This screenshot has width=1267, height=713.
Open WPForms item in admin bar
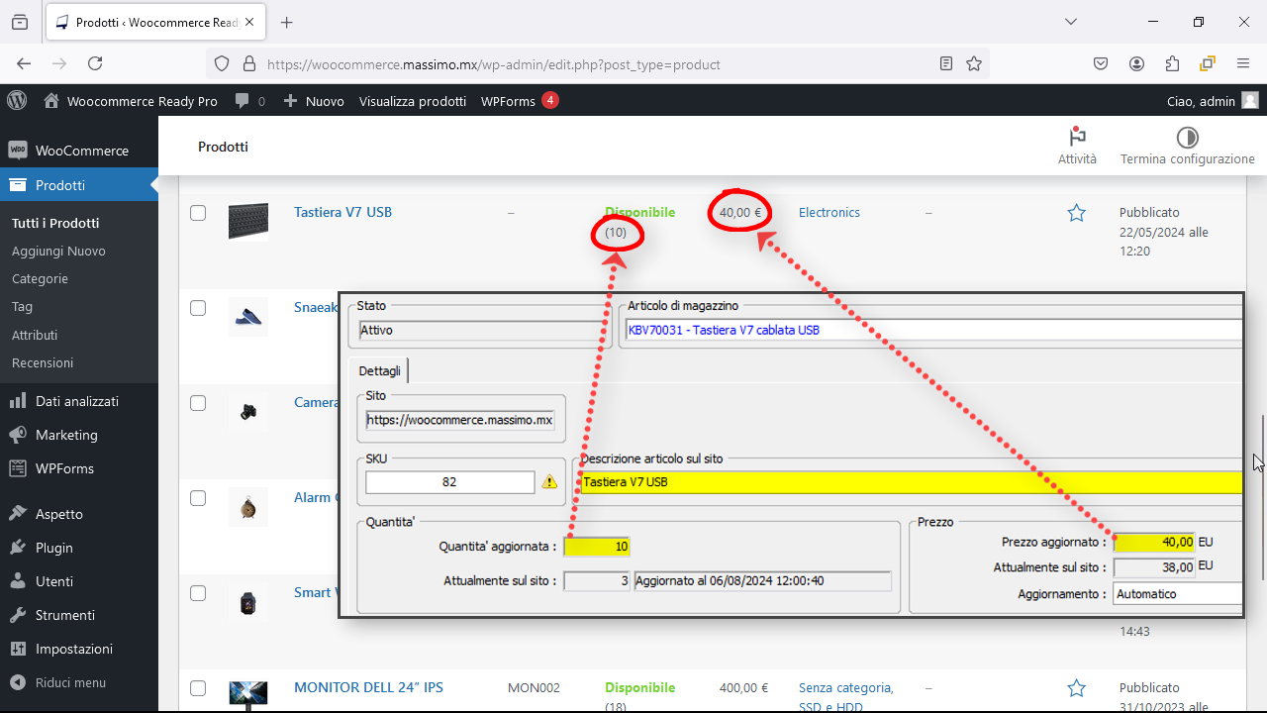[520, 101]
